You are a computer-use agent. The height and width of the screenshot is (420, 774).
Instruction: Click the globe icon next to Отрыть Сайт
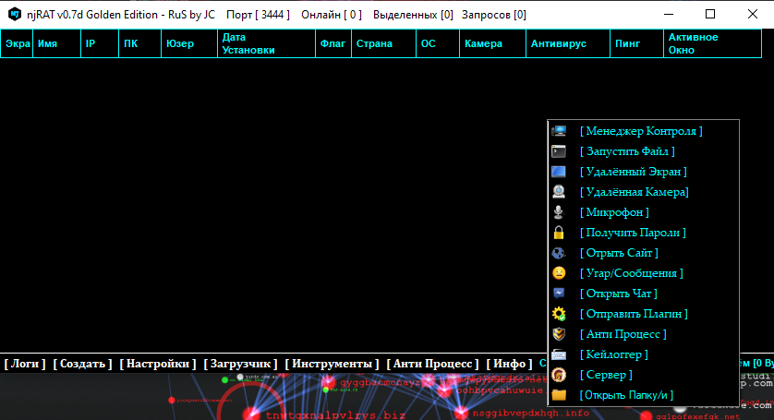pyautogui.click(x=559, y=253)
